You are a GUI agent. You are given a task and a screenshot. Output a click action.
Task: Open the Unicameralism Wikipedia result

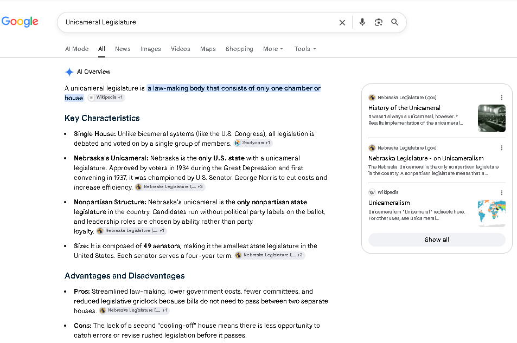[x=389, y=203]
